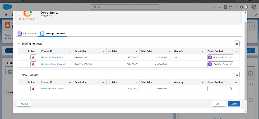Click email icon in background Activity panel

pyautogui.click(x=10, y=71)
